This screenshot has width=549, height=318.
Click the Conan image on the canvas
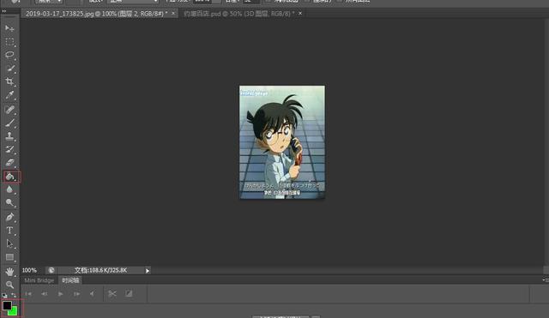coord(282,142)
